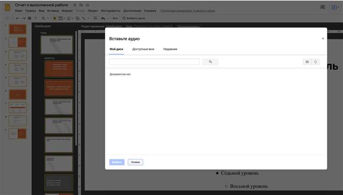
Task: Click the search field in the audio dialog
Action: click(x=155, y=62)
